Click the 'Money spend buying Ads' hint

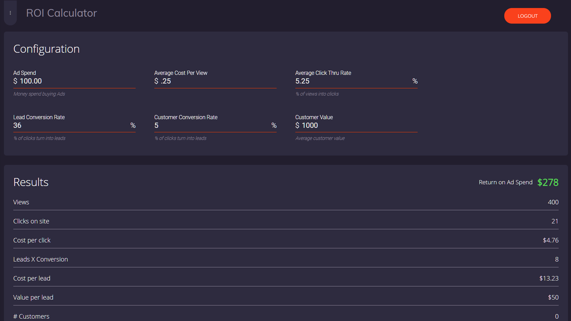tap(39, 94)
